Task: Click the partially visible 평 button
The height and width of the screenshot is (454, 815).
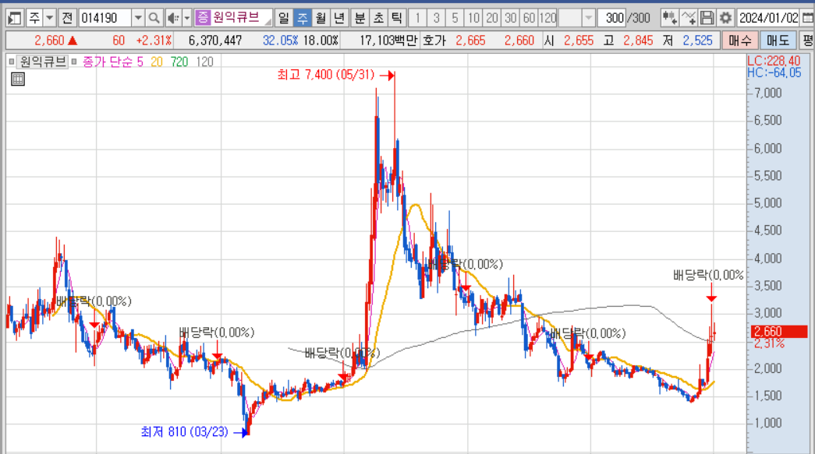Action: 807,40
